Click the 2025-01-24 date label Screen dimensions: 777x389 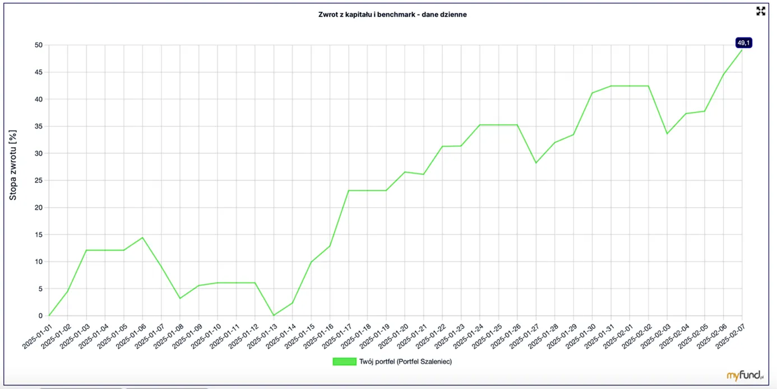tap(468, 336)
